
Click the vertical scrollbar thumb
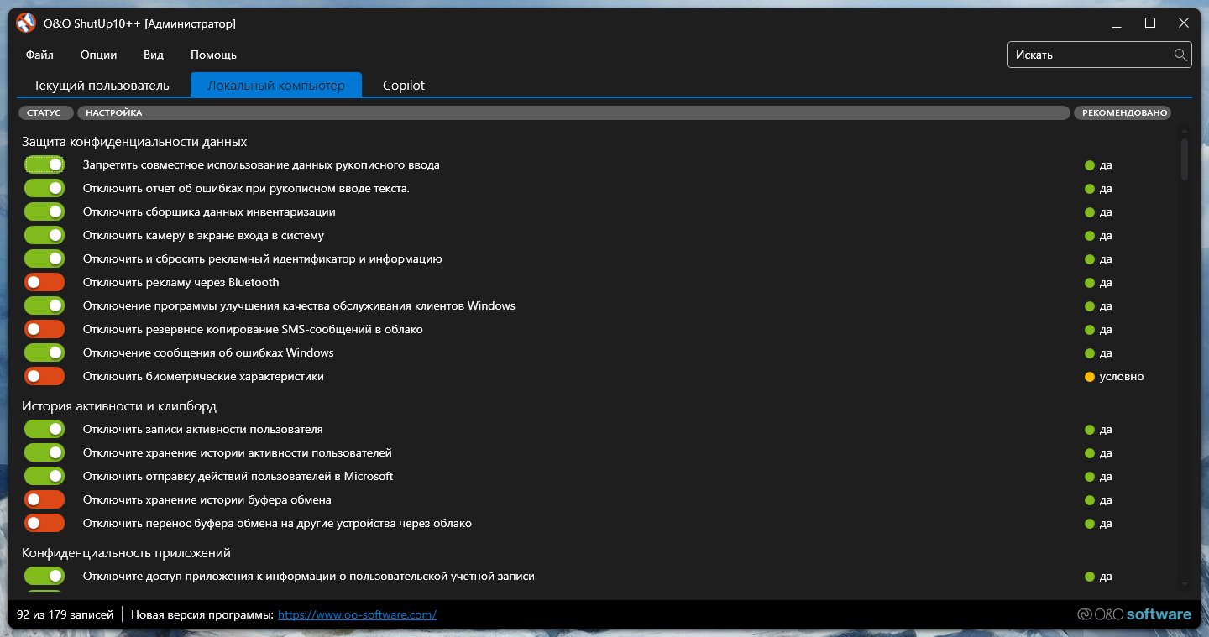[1185, 159]
